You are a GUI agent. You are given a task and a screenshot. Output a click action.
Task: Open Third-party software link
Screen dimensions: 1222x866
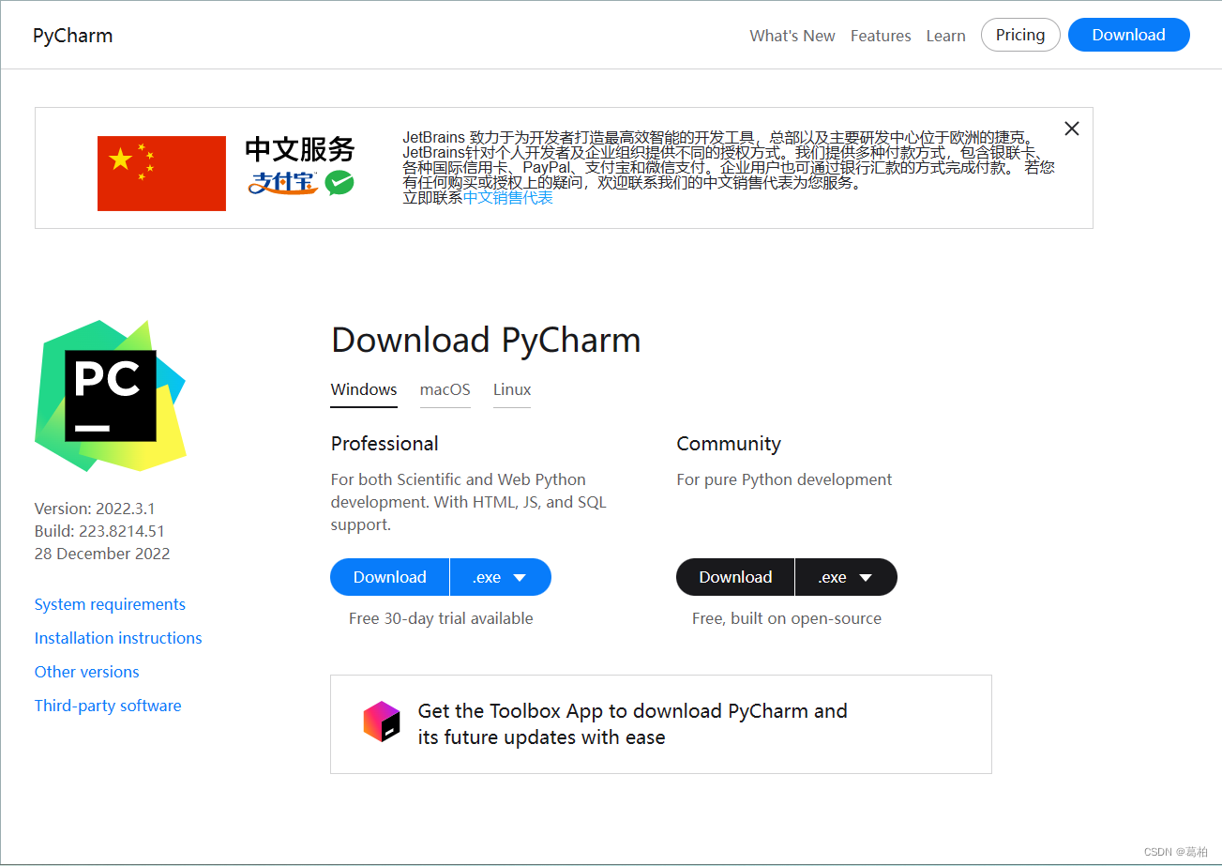[108, 706]
